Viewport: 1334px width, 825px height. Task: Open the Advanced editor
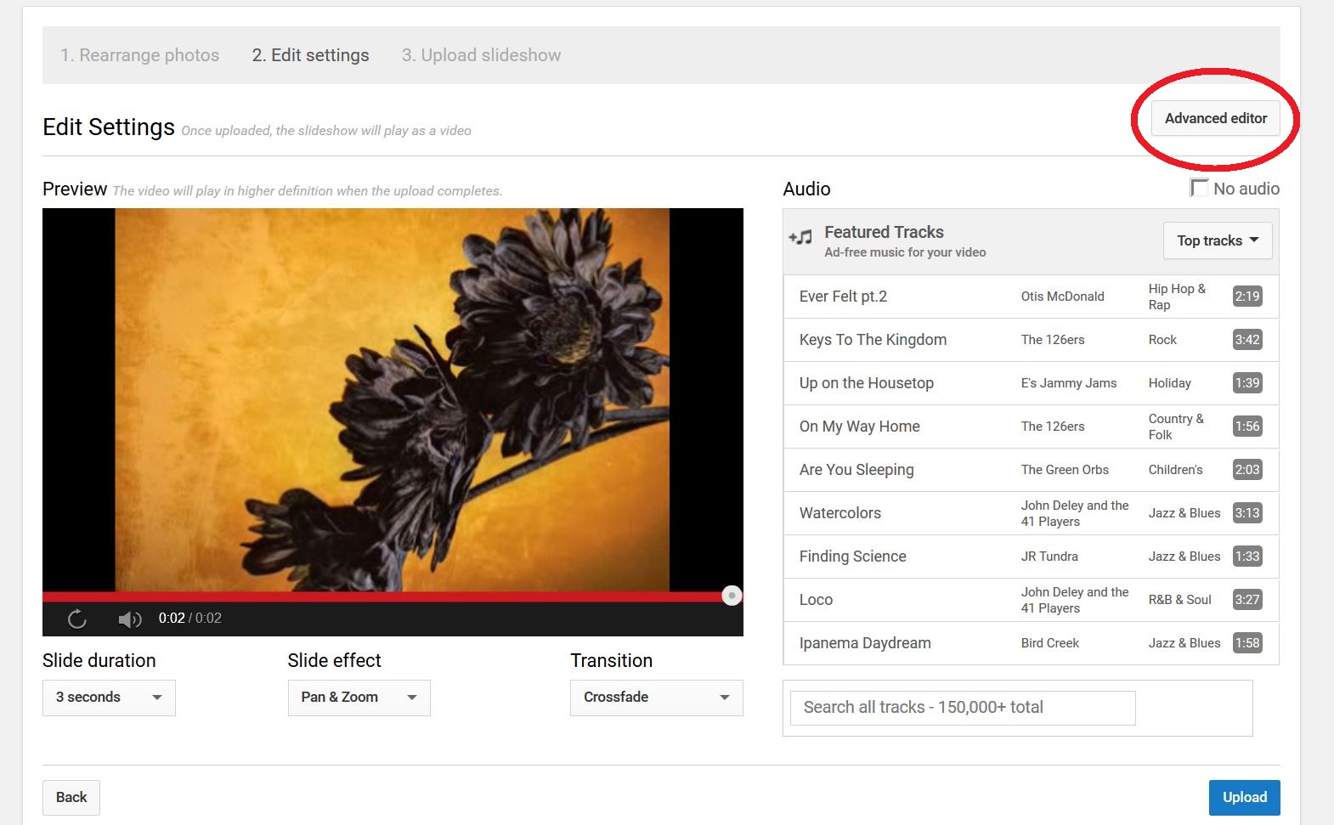pyautogui.click(x=1215, y=118)
